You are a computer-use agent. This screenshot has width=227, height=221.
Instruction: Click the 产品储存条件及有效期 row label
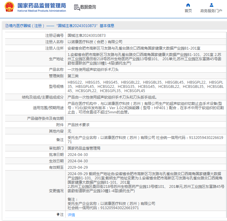[x=45, y=119]
